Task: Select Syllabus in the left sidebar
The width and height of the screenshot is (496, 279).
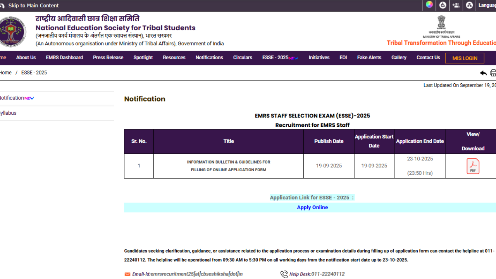Action: click(8, 113)
